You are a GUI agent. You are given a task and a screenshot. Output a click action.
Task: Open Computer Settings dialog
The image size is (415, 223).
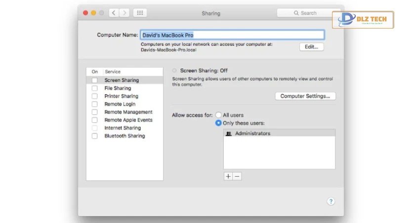click(x=305, y=96)
